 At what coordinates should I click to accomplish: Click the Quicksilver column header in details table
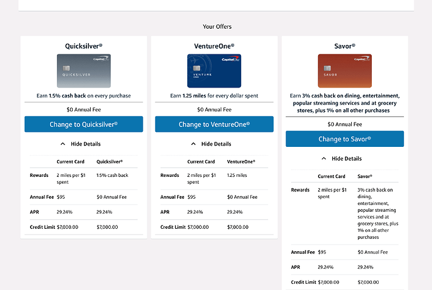(110, 162)
